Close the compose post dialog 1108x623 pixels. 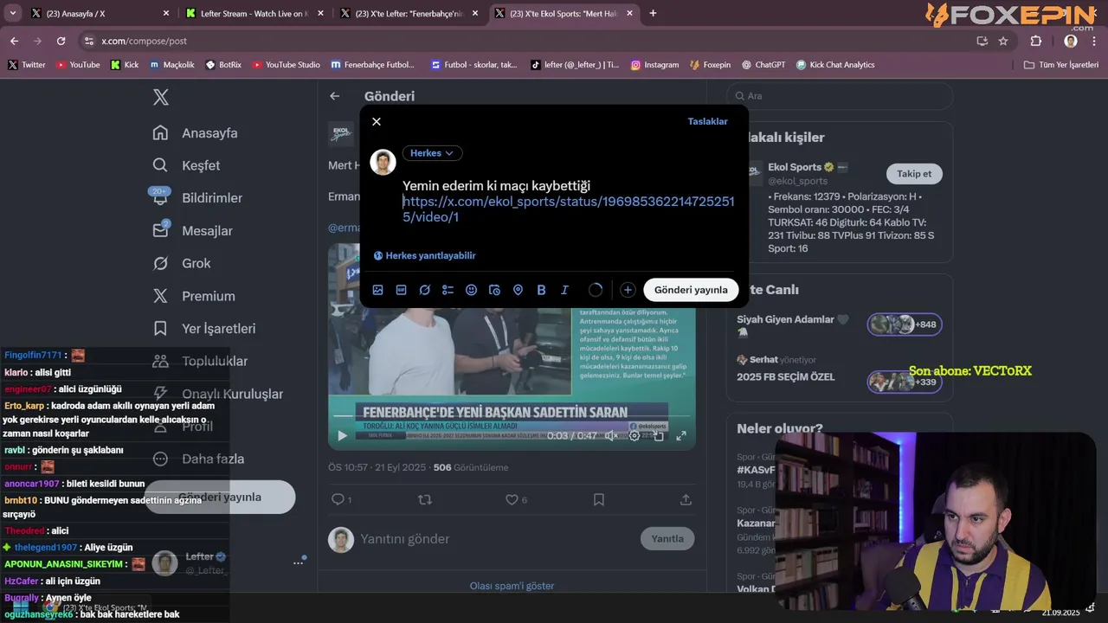coord(377,121)
